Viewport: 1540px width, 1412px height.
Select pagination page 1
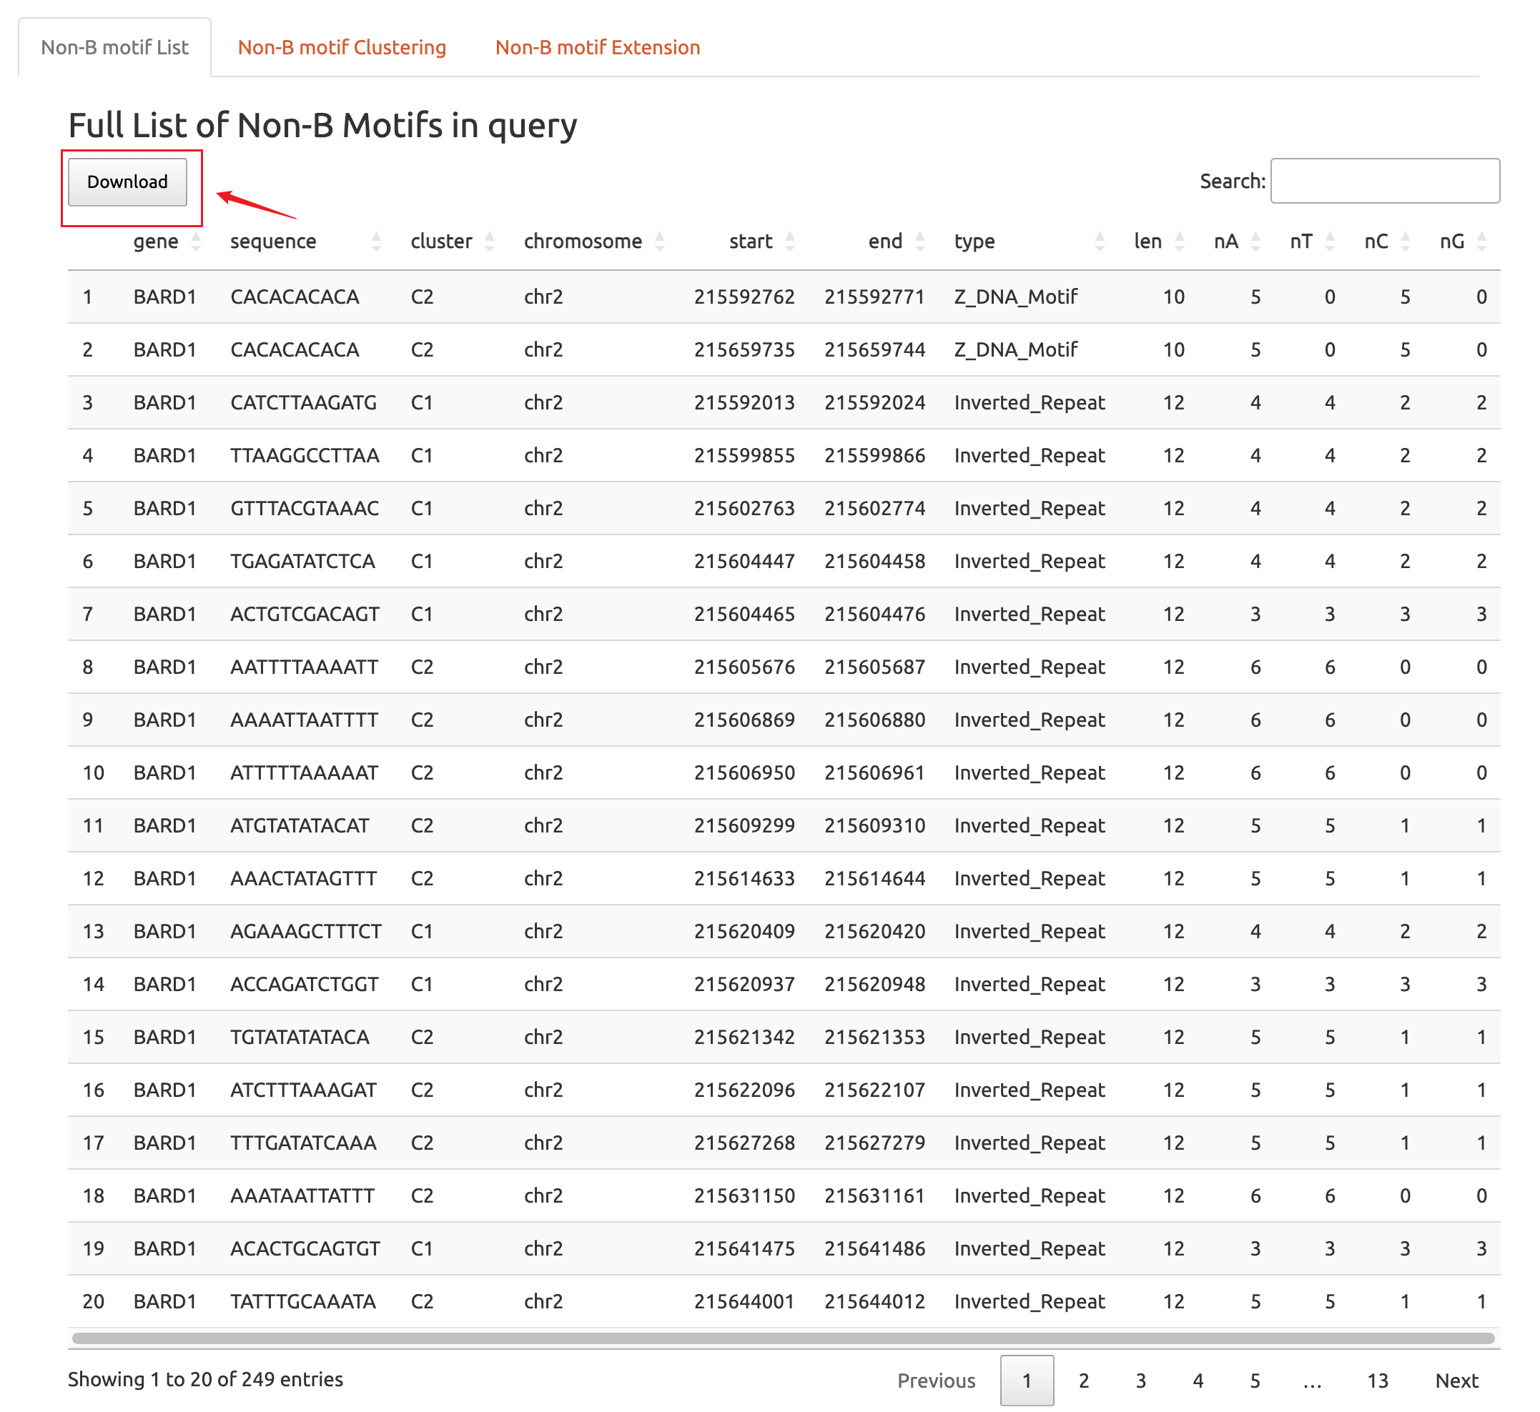point(1027,1381)
